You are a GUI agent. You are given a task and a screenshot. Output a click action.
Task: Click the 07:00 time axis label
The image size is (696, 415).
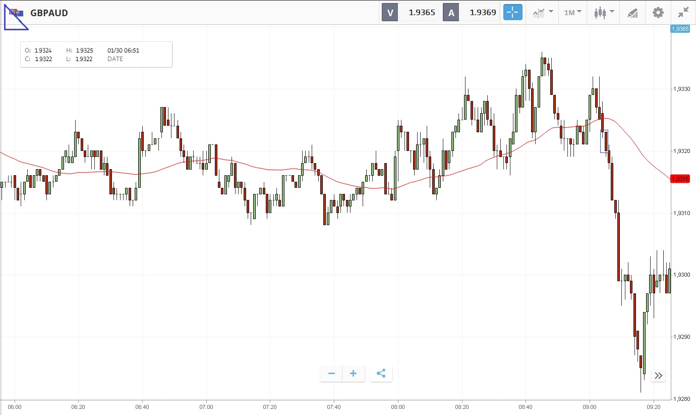pyautogui.click(x=206, y=406)
